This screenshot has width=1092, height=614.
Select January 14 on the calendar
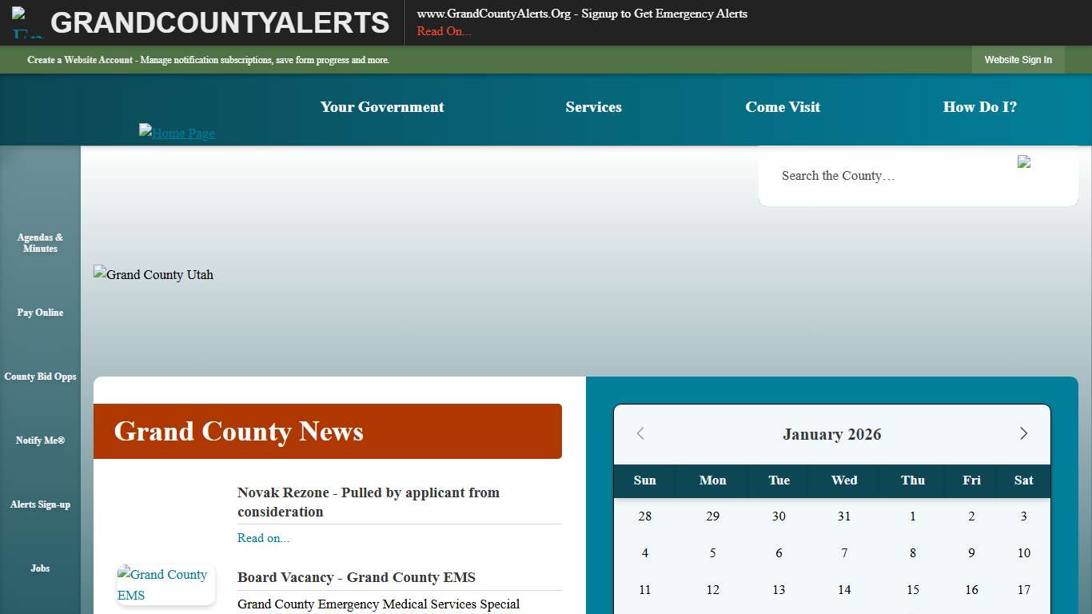point(844,589)
